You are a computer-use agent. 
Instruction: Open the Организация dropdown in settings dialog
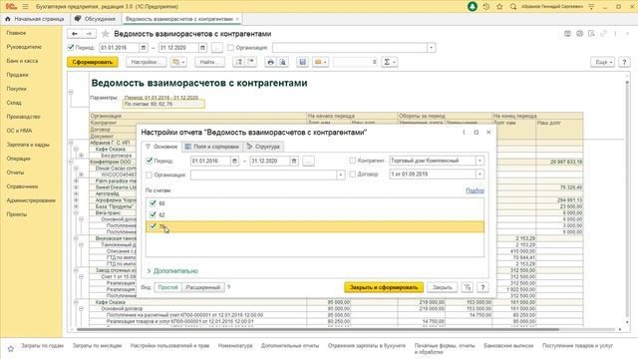tap(341, 176)
